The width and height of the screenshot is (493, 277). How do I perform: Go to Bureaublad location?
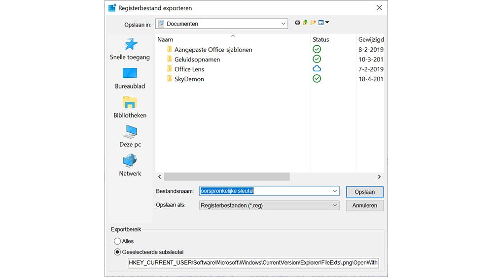coord(130,78)
